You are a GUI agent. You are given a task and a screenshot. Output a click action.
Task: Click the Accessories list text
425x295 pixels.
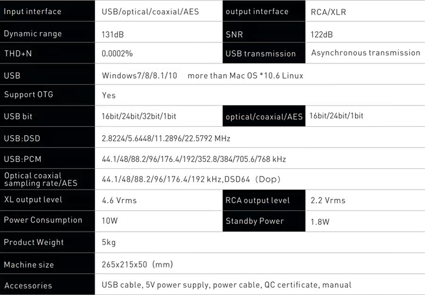[226, 285]
